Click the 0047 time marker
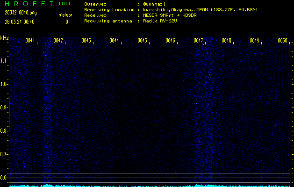 point(198,41)
